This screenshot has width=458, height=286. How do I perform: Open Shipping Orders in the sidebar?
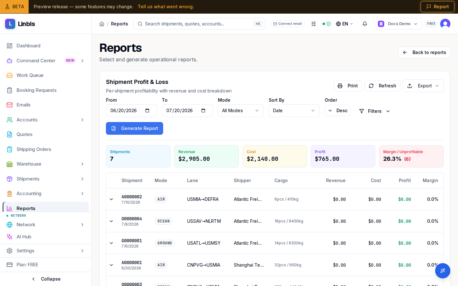pos(46,149)
